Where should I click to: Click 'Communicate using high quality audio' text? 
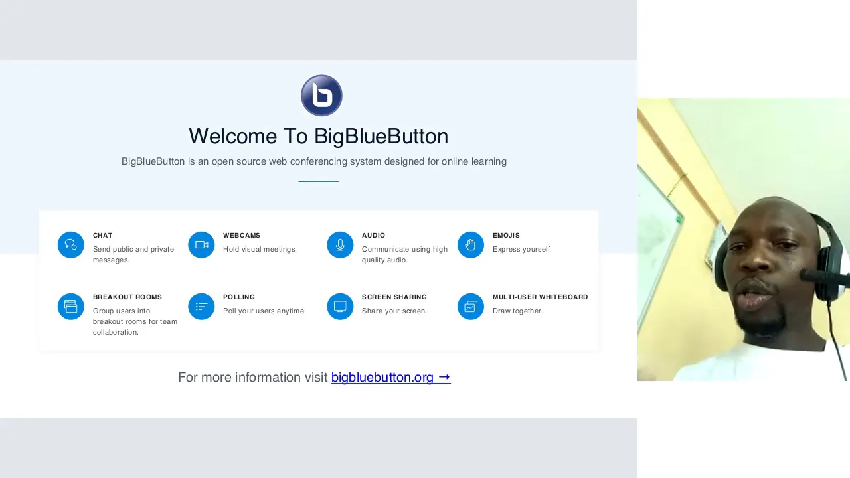click(405, 254)
